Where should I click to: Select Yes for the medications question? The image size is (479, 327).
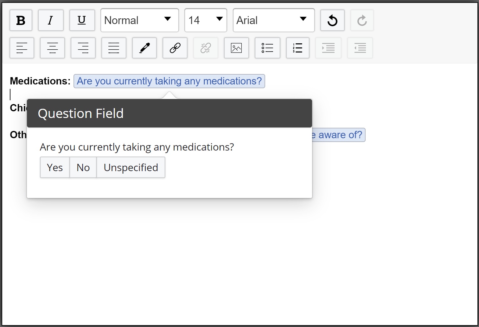pyautogui.click(x=54, y=167)
